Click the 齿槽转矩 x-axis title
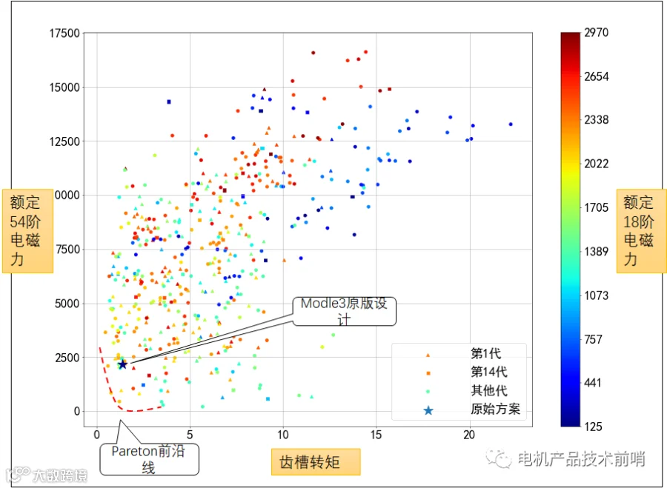667x488 pixels. pos(316,461)
